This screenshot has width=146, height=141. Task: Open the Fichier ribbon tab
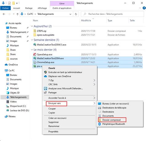coord(6,8)
